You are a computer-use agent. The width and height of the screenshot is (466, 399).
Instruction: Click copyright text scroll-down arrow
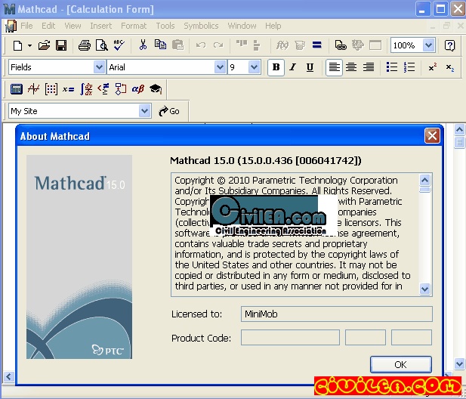tap(425, 289)
